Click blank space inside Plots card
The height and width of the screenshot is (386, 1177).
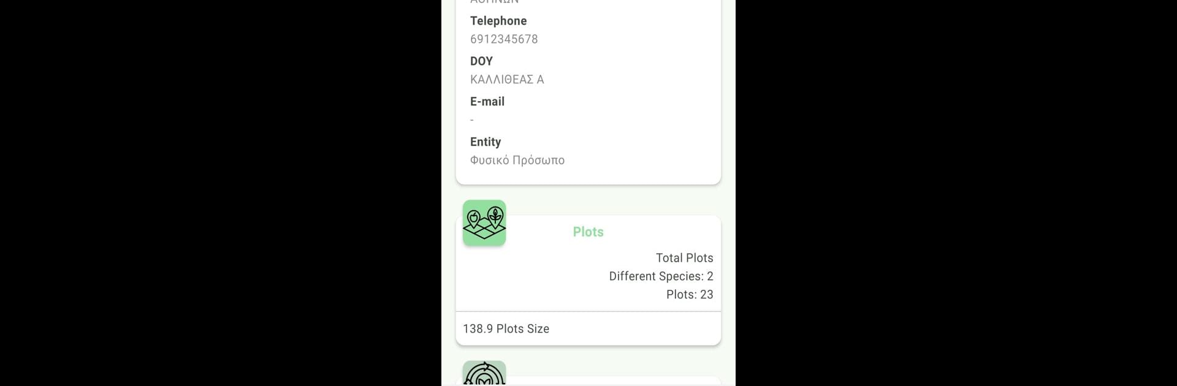539,276
